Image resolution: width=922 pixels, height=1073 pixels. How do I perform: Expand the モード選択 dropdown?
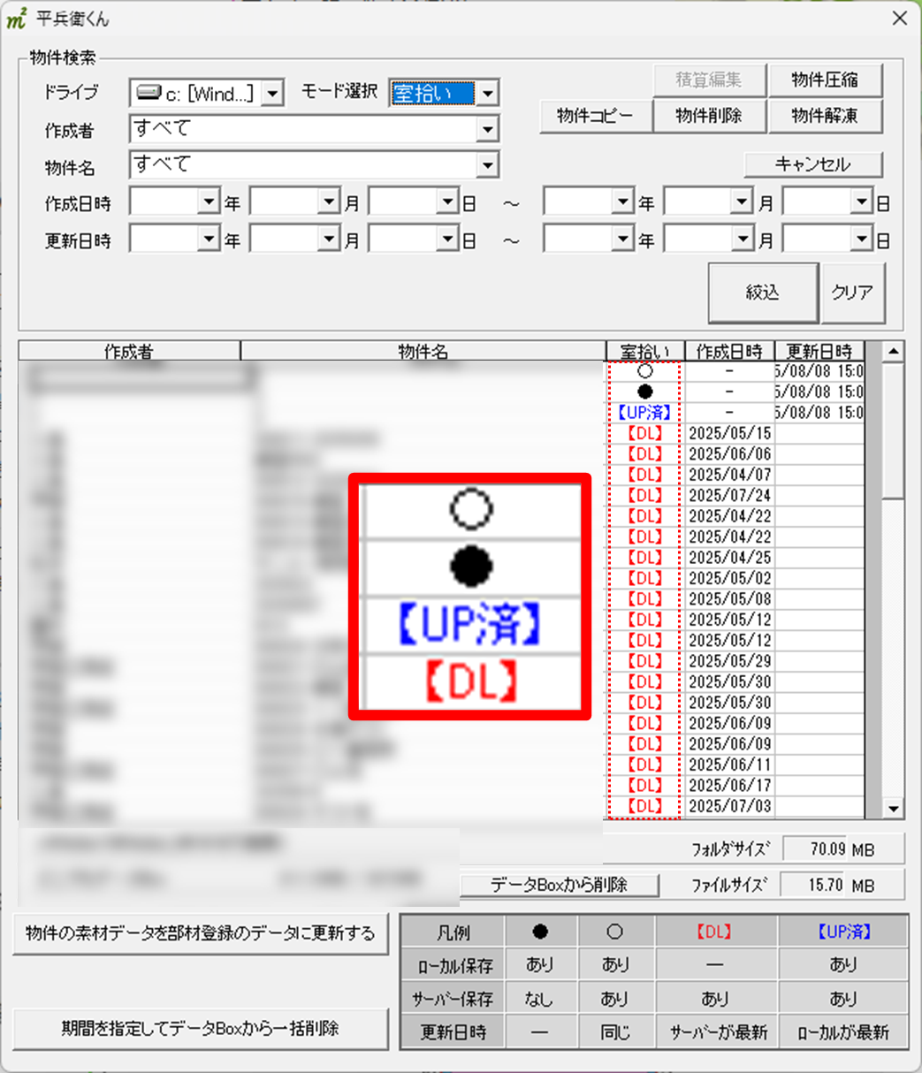pyautogui.click(x=488, y=93)
